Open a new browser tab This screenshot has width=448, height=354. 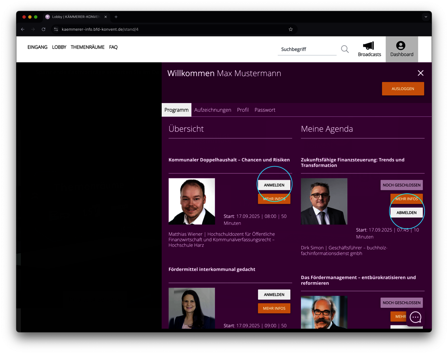116,17
